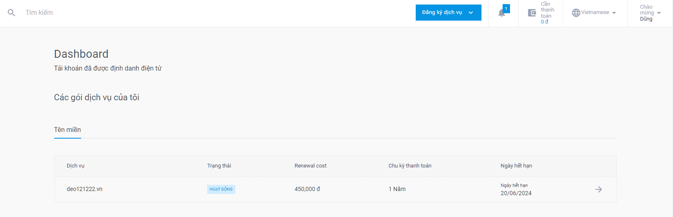Sort by Trạng thái column header
The width and height of the screenshot is (673, 217).
[x=219, y=166]
